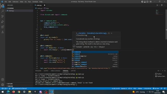Switch to the Jupyter panel tab

coord(73,71)
